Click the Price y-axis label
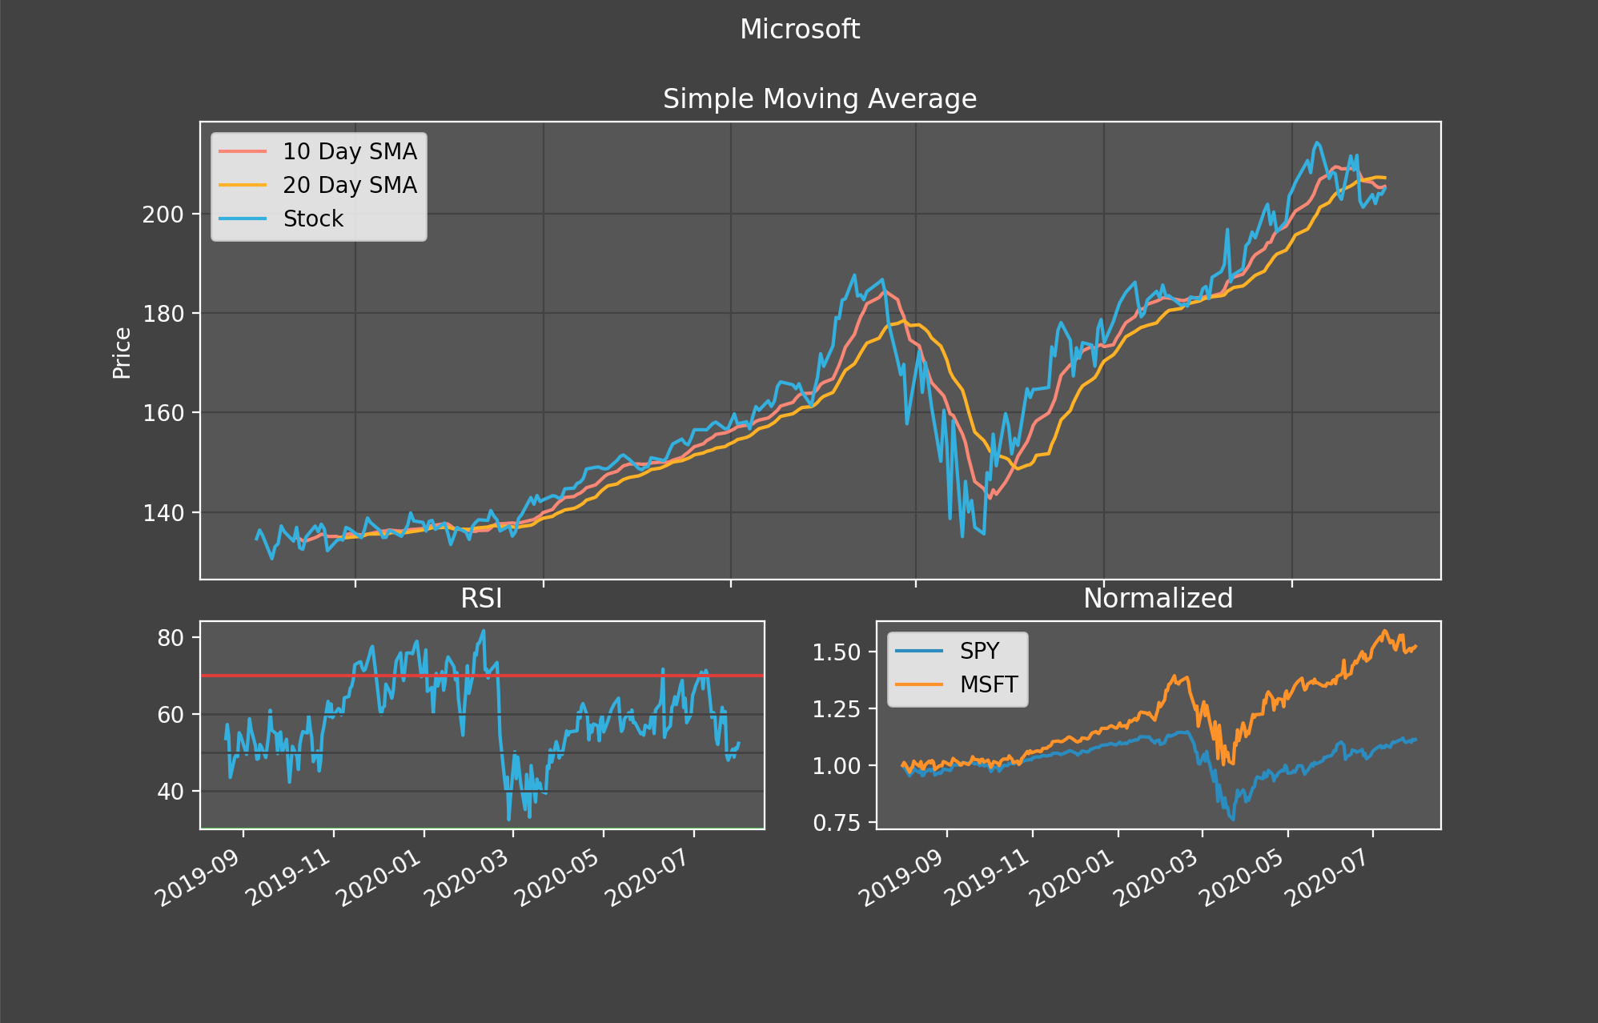 coord(122,352)
